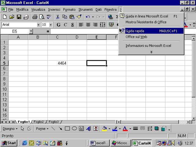Expand the Name Box dropdown showing E5
The width and height of the screenshot is (196, 147).
(31, 31)
